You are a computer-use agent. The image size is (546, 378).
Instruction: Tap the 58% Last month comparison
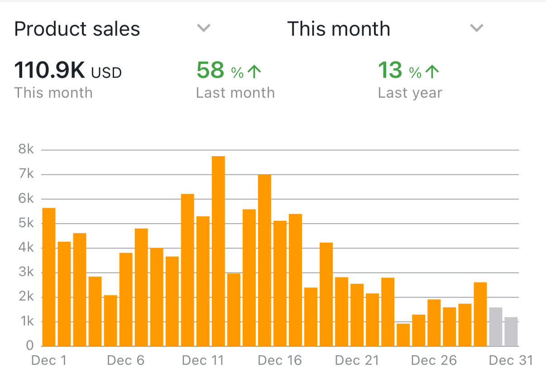click(229, 71)
